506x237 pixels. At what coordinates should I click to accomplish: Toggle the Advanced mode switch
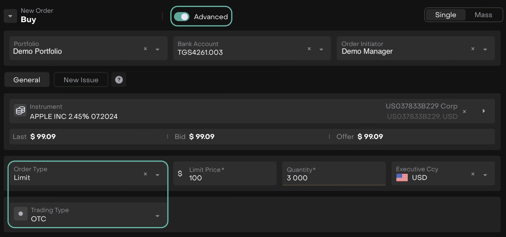[182, 17]
